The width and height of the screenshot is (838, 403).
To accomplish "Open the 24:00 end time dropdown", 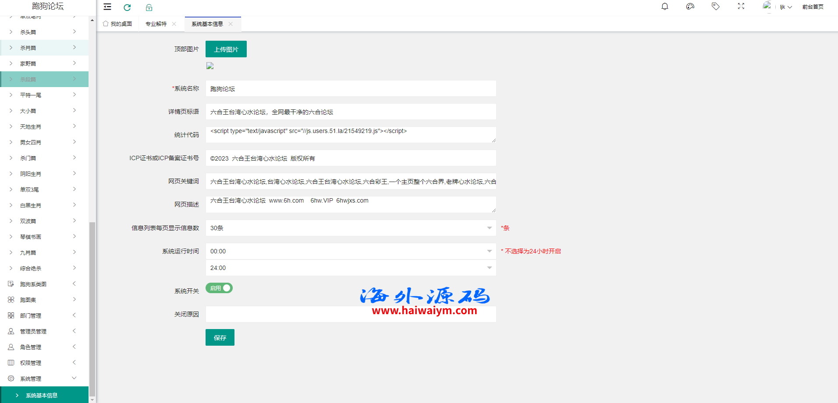I will point(351,268).
